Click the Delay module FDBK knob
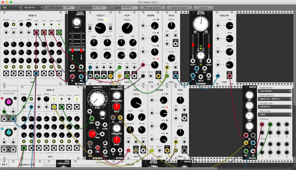296x170 pixels. click(x=230, y=39)
